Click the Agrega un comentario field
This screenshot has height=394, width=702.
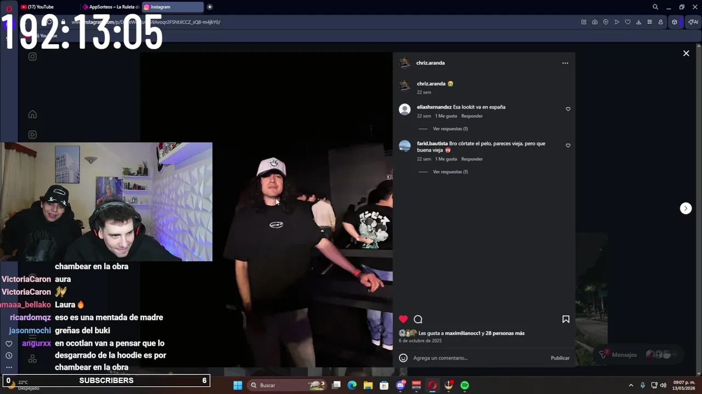[480, 358]
